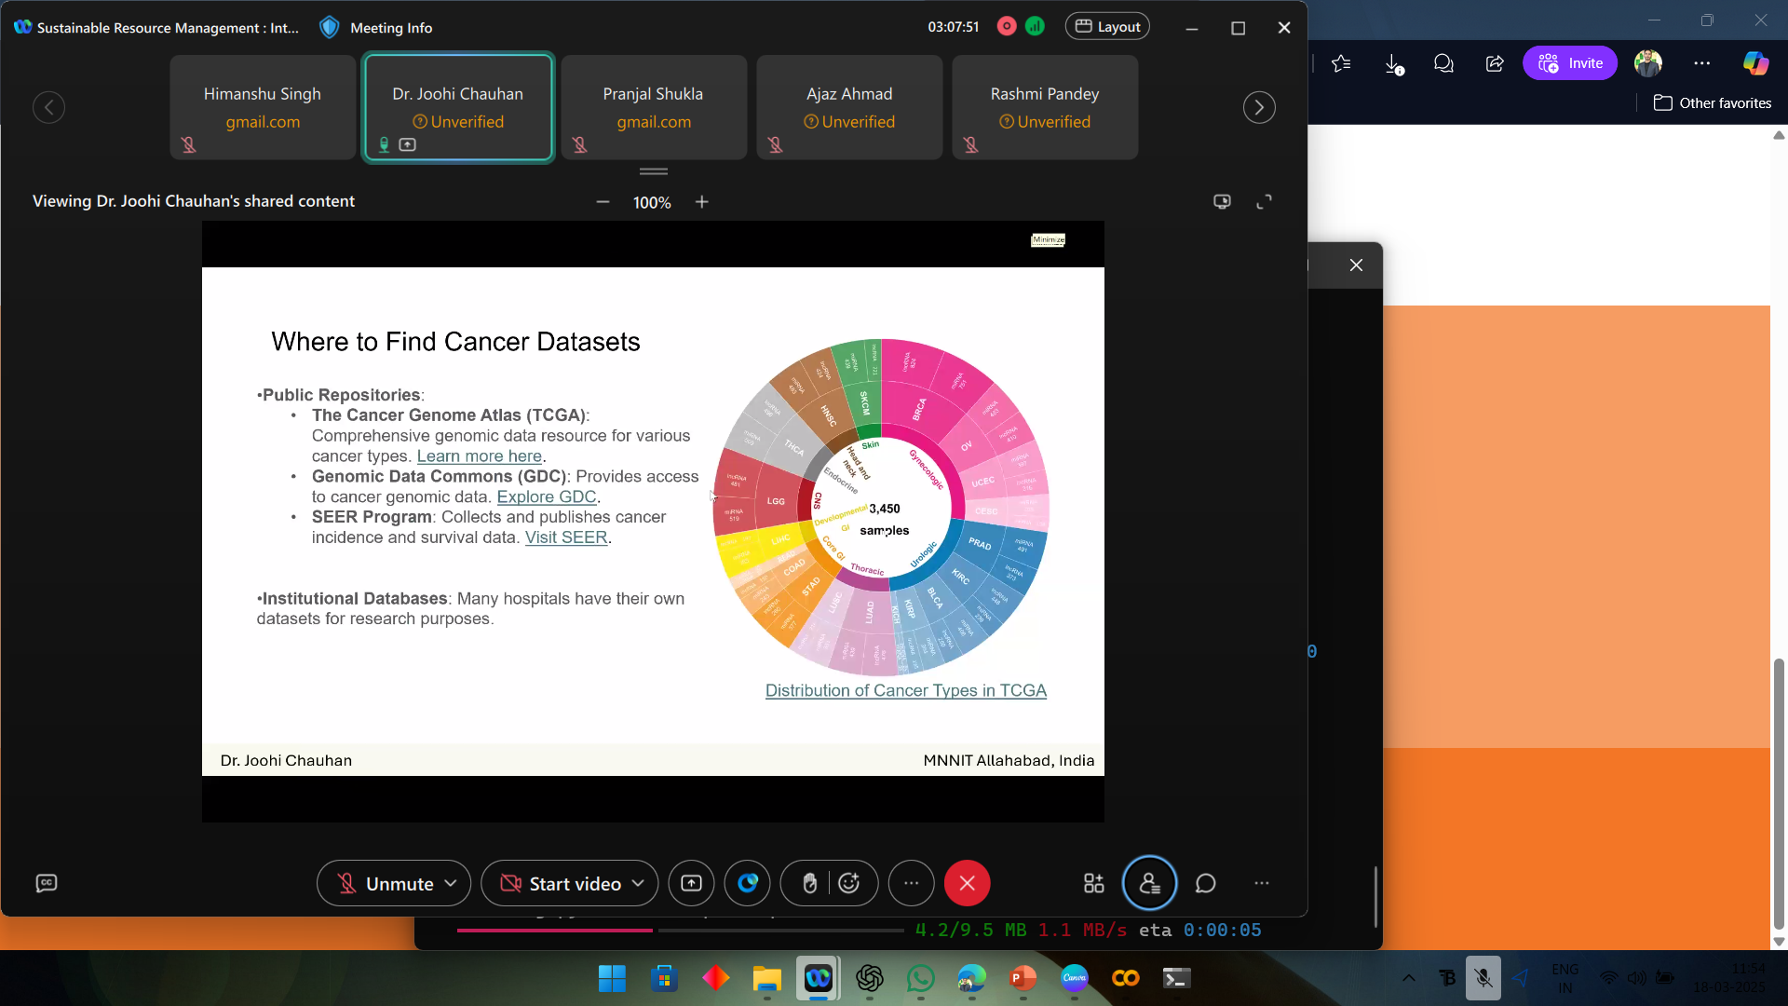Image resolution: width=1788 pixels, height=1006 pixels.
Task: Toggle closed captions button
Action: point(47,883)
